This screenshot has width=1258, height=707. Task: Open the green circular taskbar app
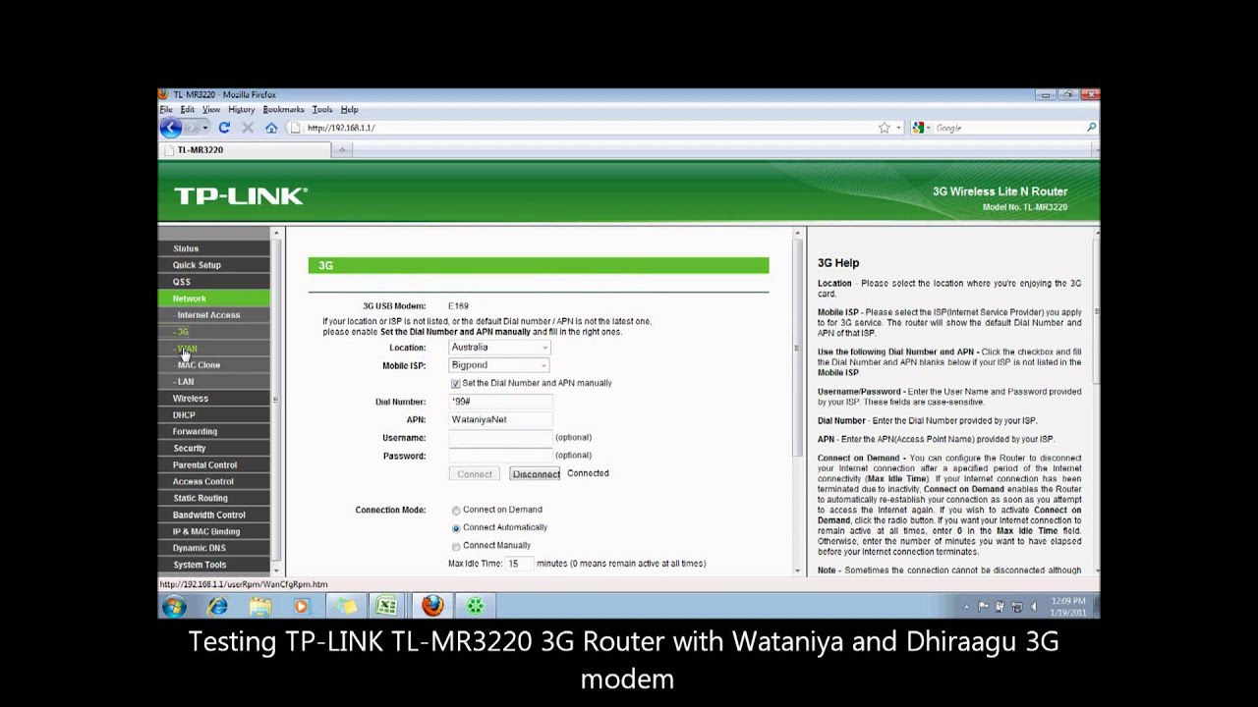click(476, 606)
